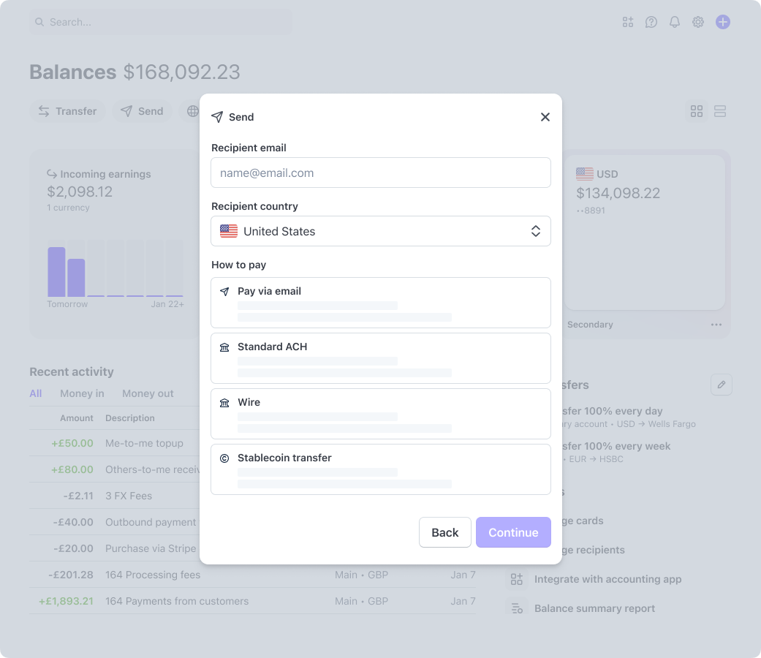Click the Me-to-me topup transaction
Screen dimensions: 761x658
pos(144,443)
